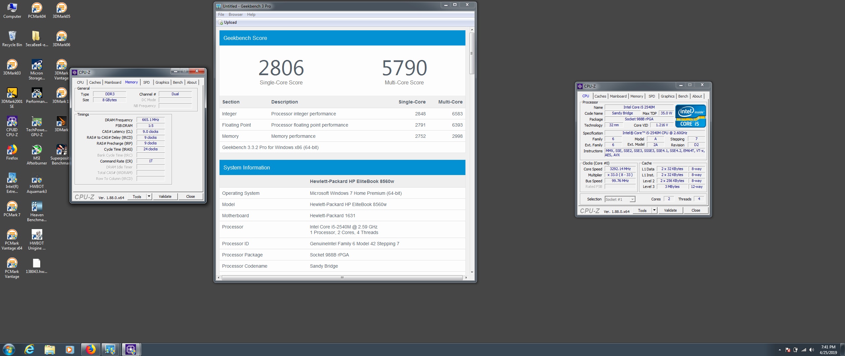Launch Internet Explorer from taskbar

point(29,349)
